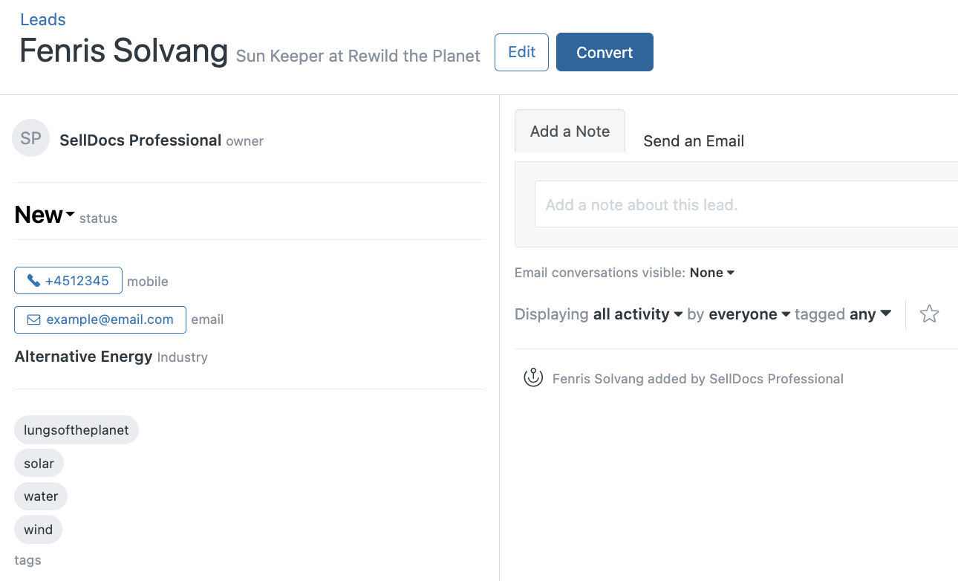Click the SellDocs Professional owner name

[x=140, y=140]
